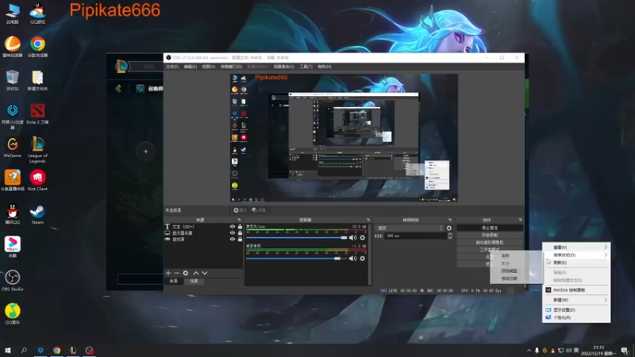Toggle lock on 显示器采集 source
The image size is (635, 357).
click(240, 232)
